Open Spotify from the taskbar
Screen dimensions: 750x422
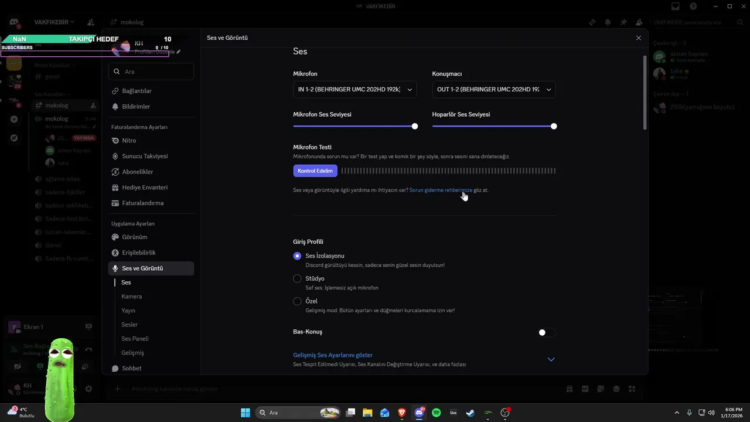[x=436, y=413]
